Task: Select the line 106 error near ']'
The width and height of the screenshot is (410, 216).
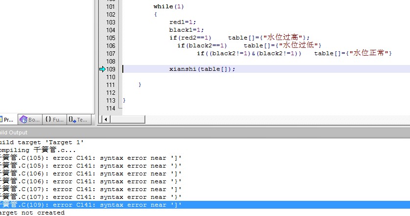Action: (90, 173)
